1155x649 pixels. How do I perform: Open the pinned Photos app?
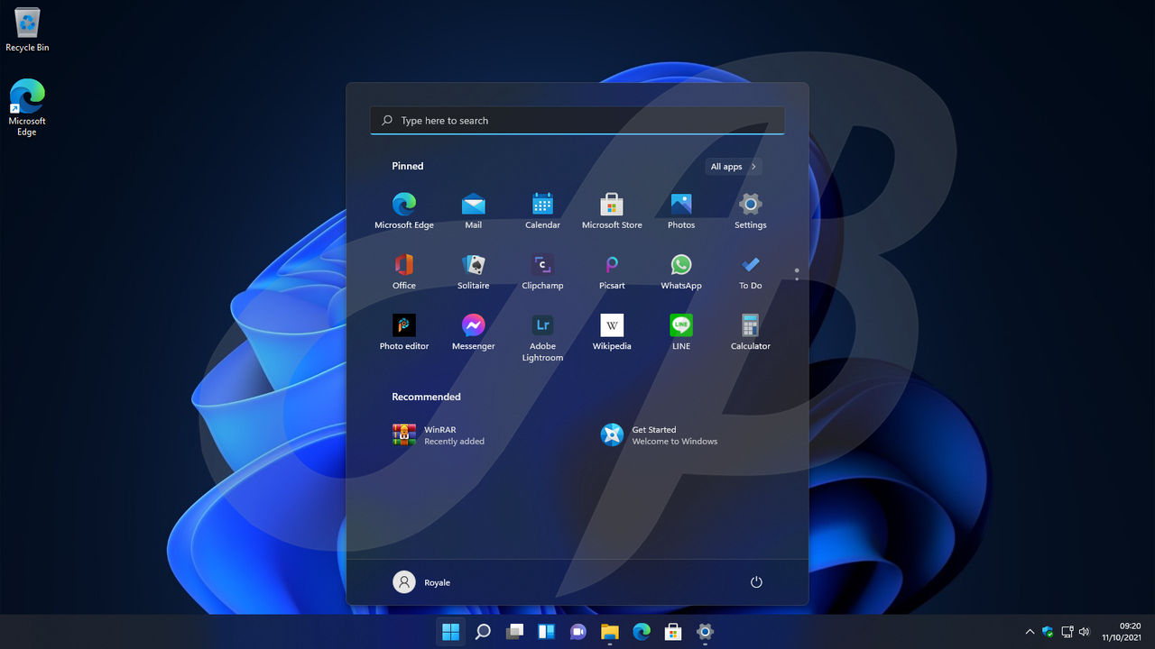(x=681, y=211)
